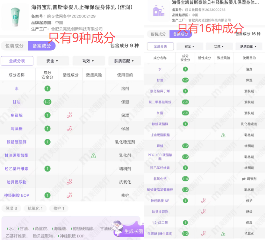Screen dimensions: 266x240
Task: Click acne risk icon for right 甘油硬脂酸酯
Action: [223, 135]
